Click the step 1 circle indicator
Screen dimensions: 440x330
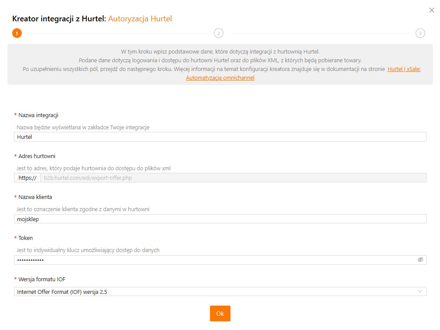point(17,33)
